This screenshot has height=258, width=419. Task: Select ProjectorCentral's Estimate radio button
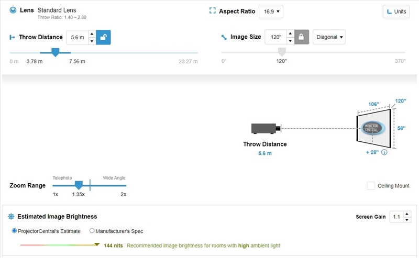coord(14,231)
